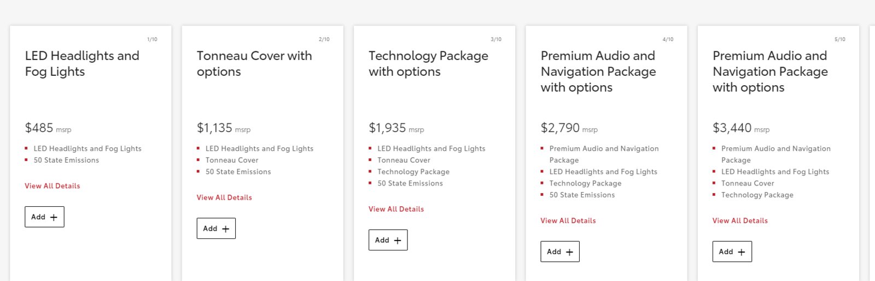The height and width of the screenshot is (281, 875).
Task: Click plus icon on $1,135 package card
Action: click(225, 229)
